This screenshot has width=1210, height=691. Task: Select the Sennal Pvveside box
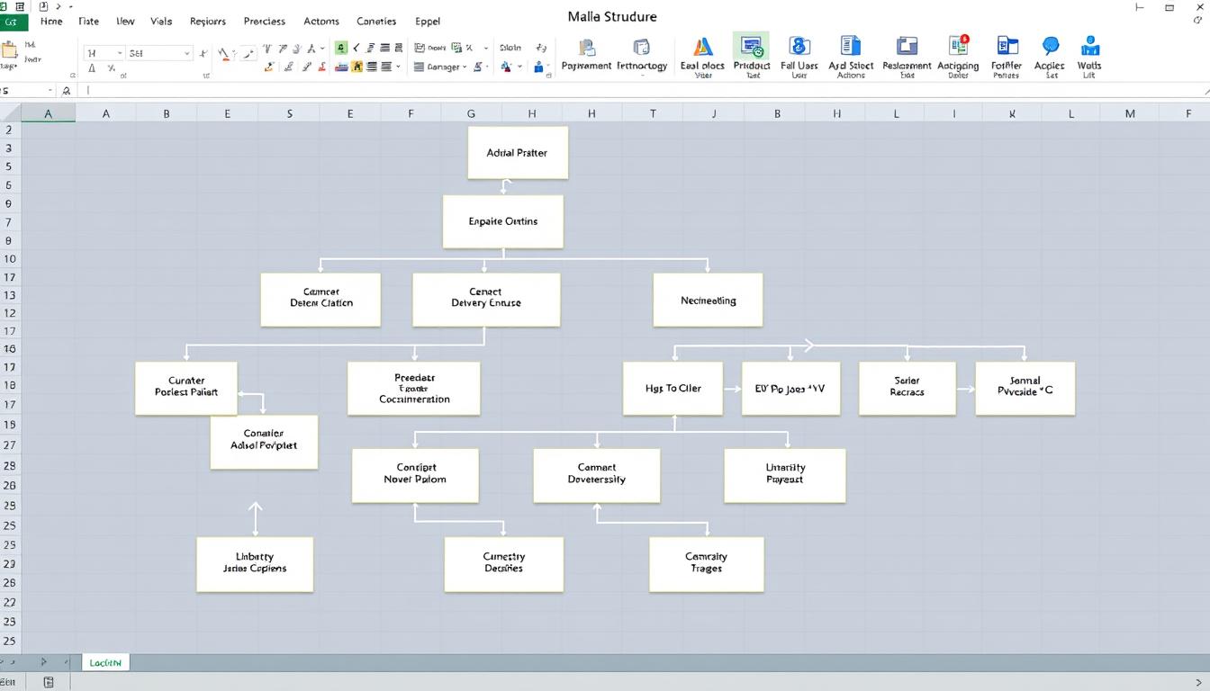pos(1025,389)
